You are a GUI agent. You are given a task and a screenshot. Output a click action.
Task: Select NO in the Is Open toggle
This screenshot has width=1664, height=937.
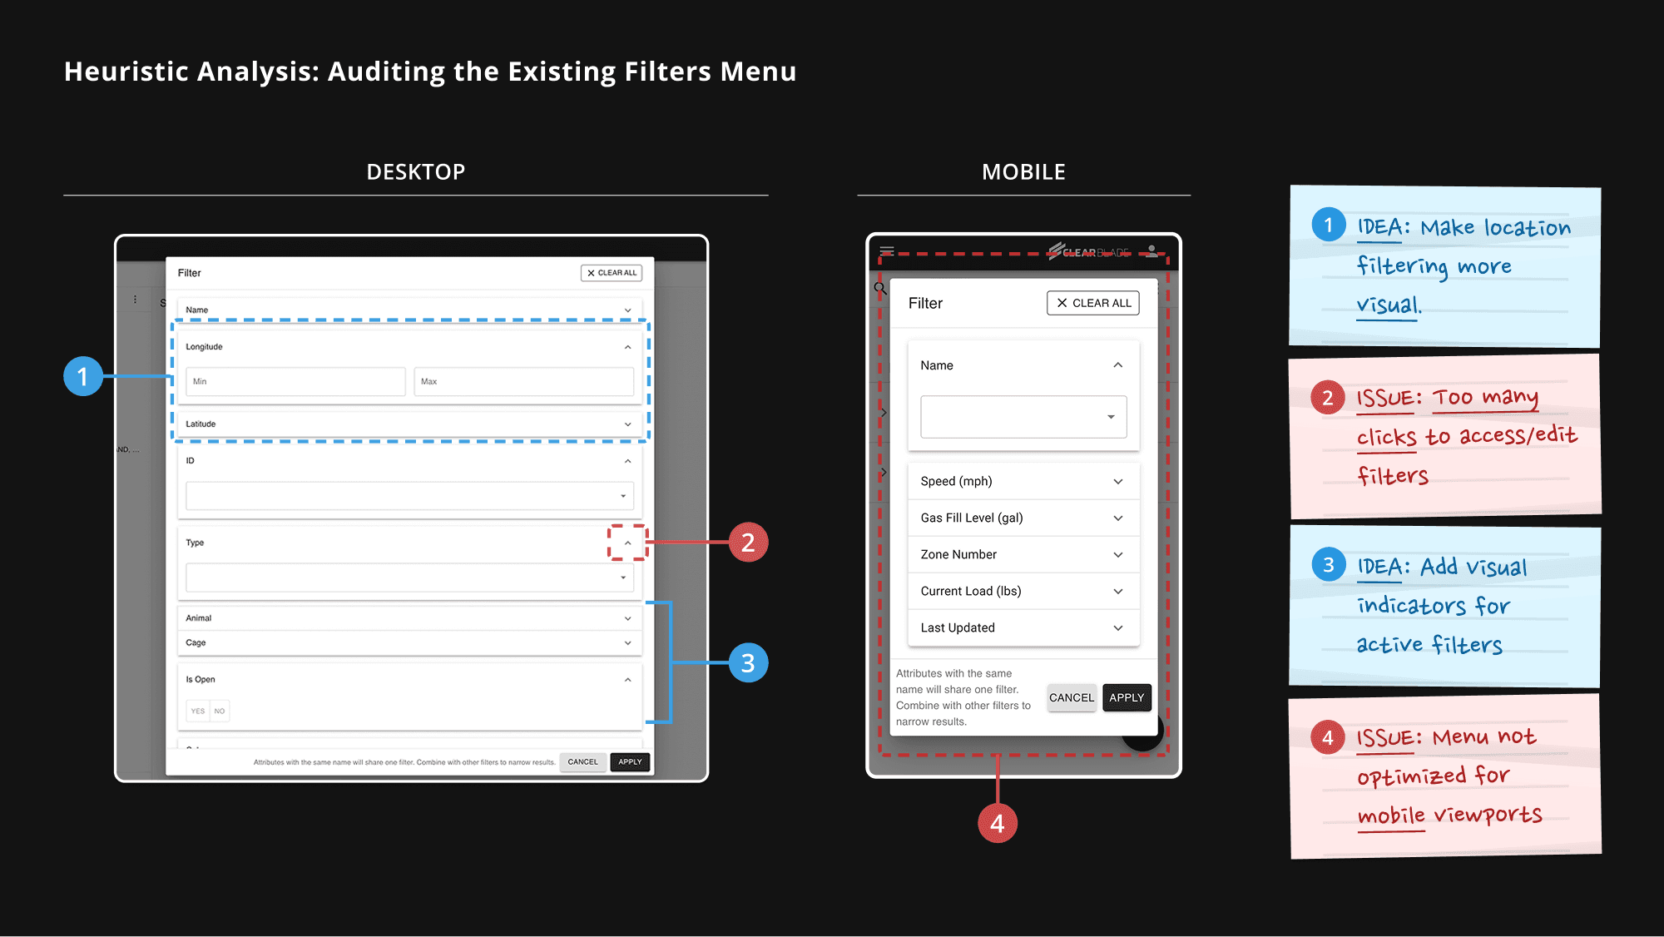220,711
